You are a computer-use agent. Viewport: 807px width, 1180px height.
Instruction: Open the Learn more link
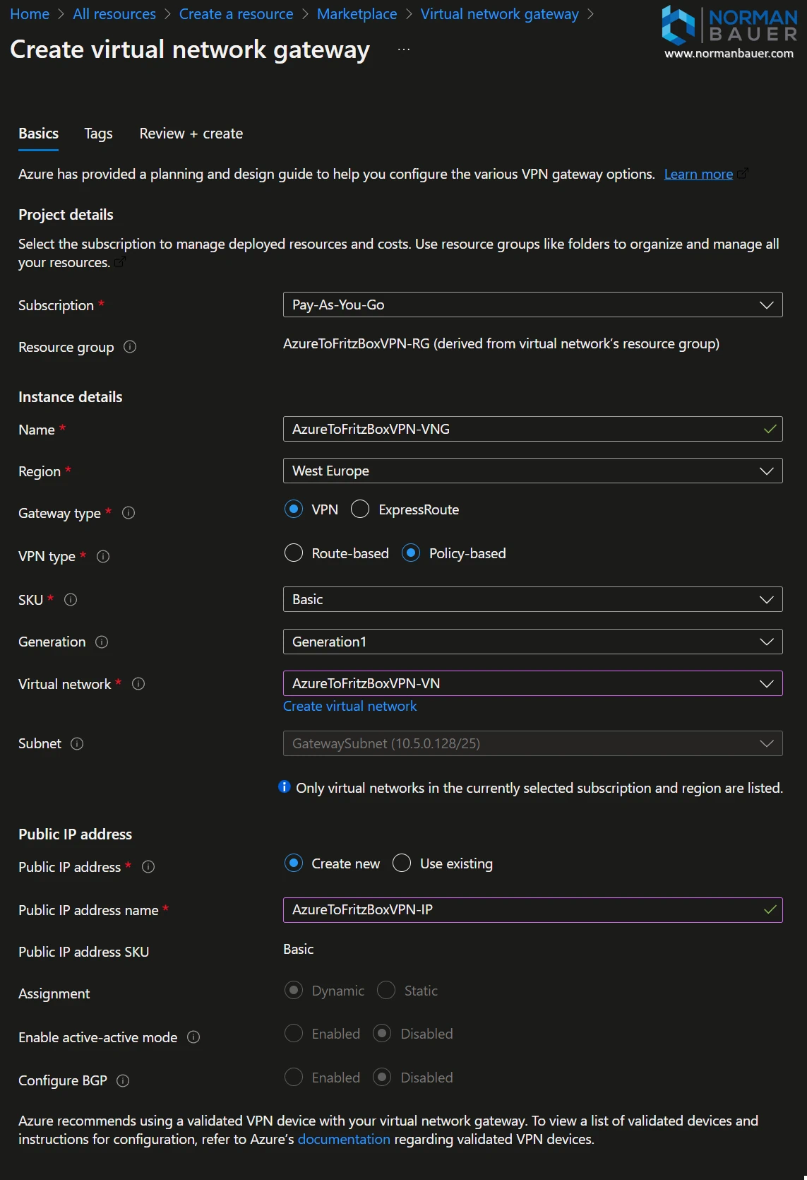point(698,174)
